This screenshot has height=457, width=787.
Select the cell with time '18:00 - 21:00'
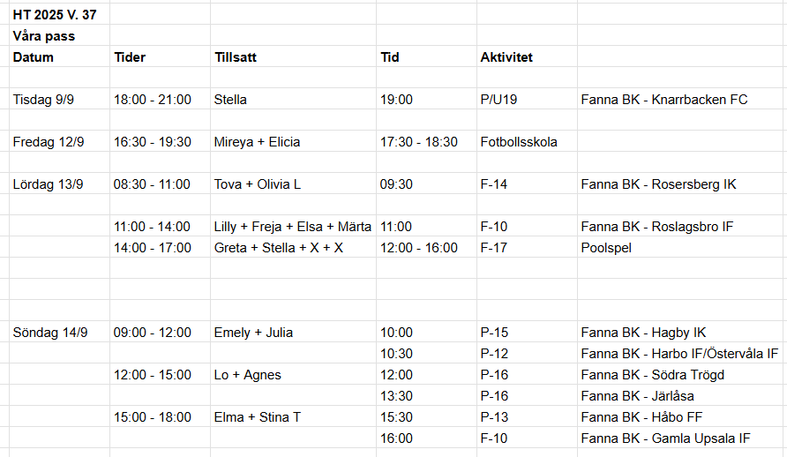pyautogui.click(x=153, y=100)
